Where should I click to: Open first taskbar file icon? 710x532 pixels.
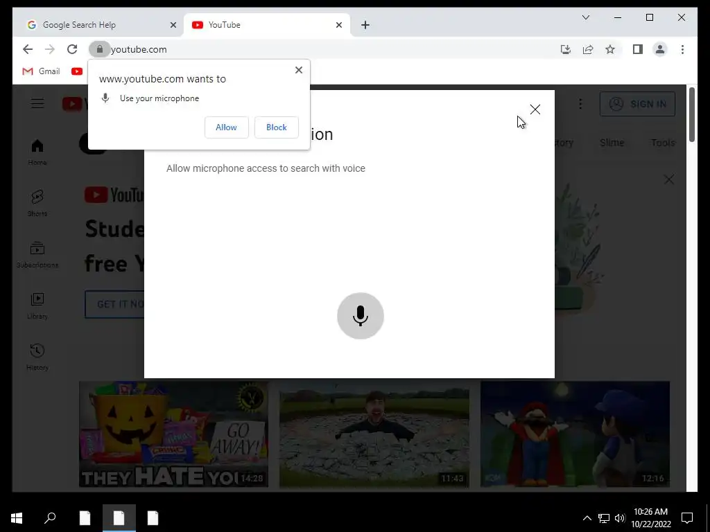pos(85,518)
